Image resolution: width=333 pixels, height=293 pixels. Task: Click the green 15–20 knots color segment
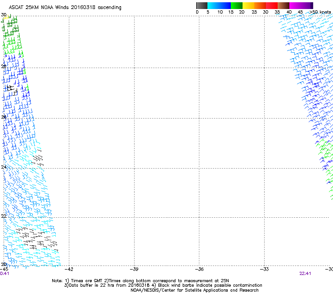[x=237, y=5]
